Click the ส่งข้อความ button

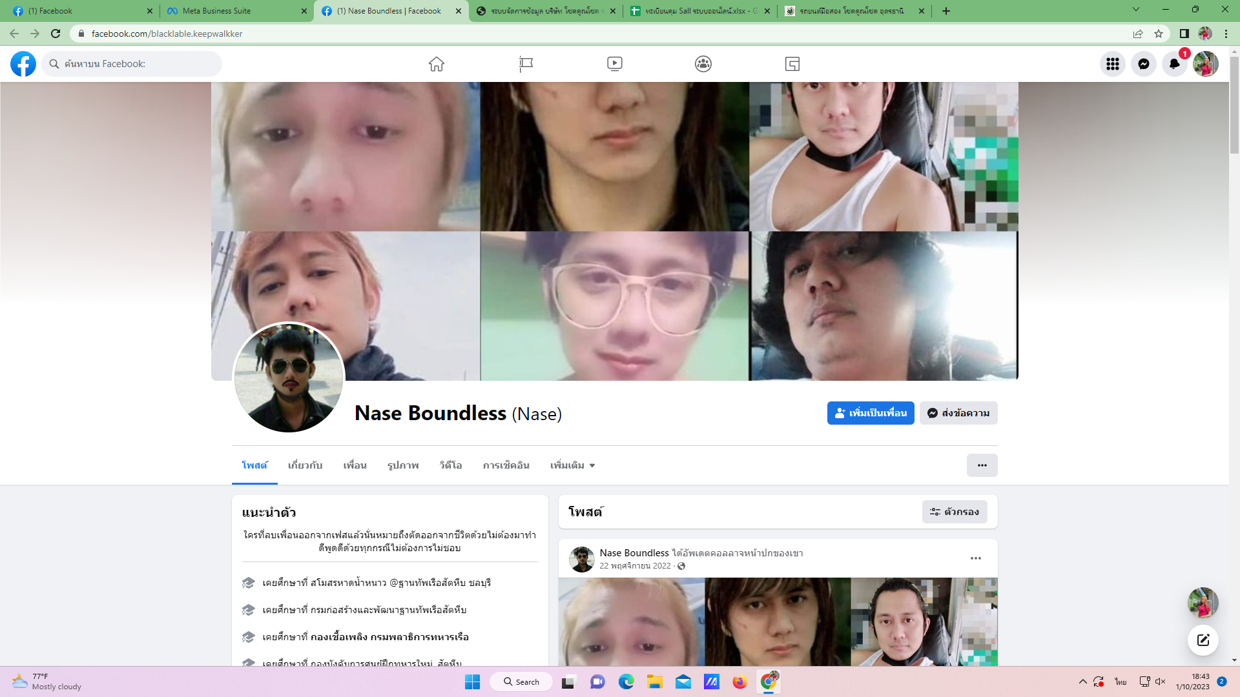point(958,413)
